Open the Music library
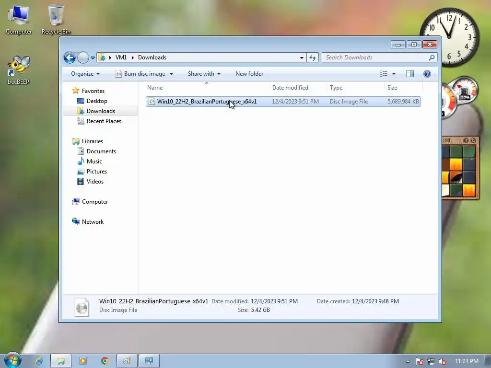Viewport: 491px width, 368px height. [x=94, y=161]
